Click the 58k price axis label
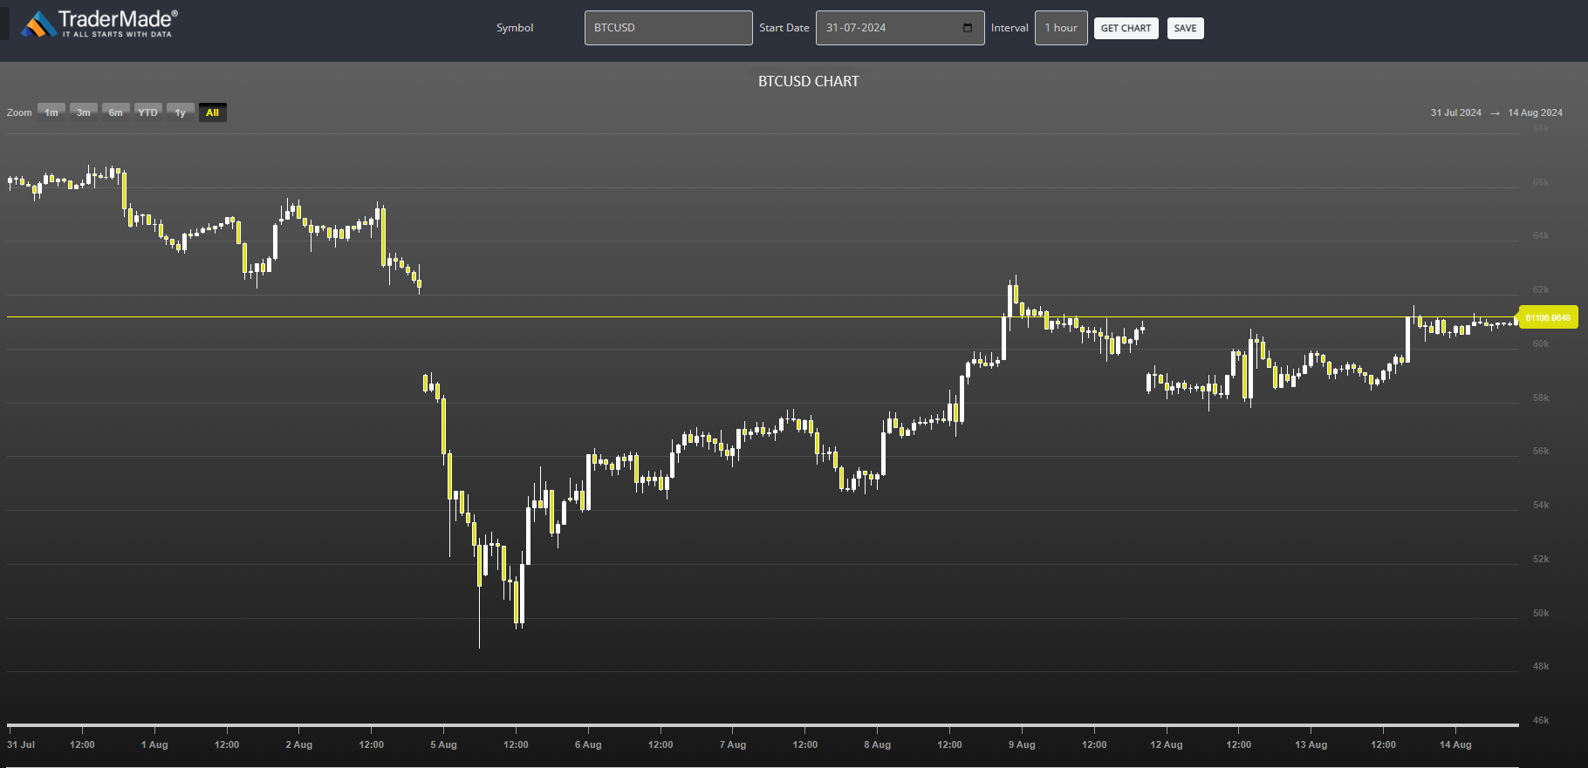 (1541, 398)
